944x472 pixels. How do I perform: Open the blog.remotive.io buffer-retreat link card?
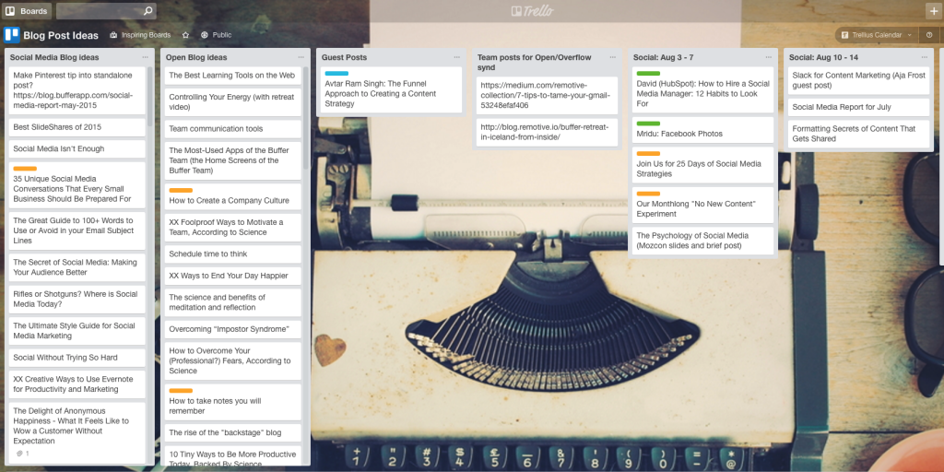(548, 132)
